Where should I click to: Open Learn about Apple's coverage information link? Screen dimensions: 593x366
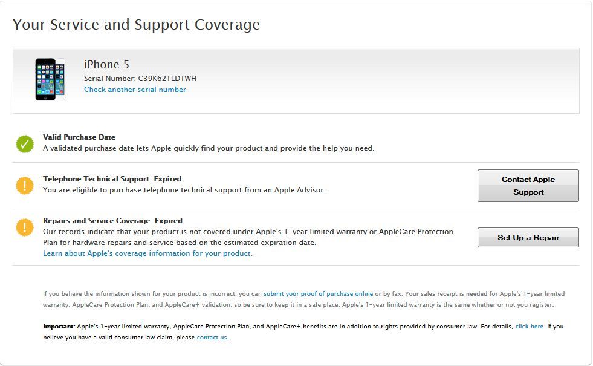coord(147,253)
